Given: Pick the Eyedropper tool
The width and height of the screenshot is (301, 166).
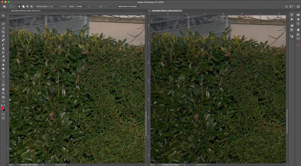Looking at the screenshot, I should click(x=3, y=36).
